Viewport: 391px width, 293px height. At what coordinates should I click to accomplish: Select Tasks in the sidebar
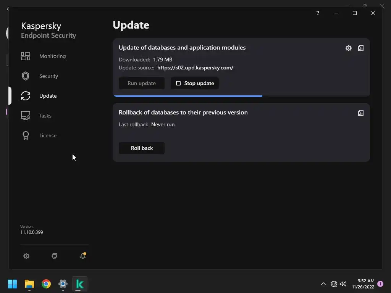(45, 116)
